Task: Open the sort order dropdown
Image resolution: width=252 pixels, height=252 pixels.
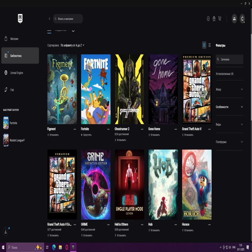Action: point(72,45)
